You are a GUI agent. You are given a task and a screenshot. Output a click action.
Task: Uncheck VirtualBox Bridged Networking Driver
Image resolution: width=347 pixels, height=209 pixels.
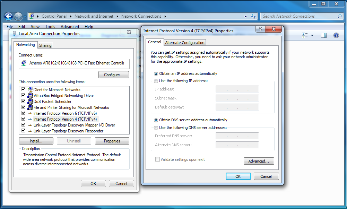point(23,95)
